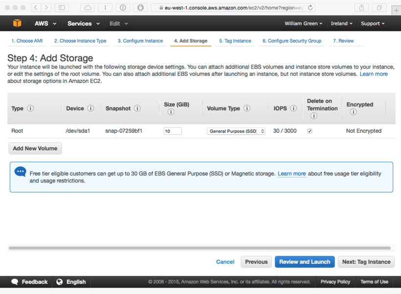The height and width of the screenshot is (294, 401).
Task: Go to step 6. Configure Security Group
Action: pos(292,41)
